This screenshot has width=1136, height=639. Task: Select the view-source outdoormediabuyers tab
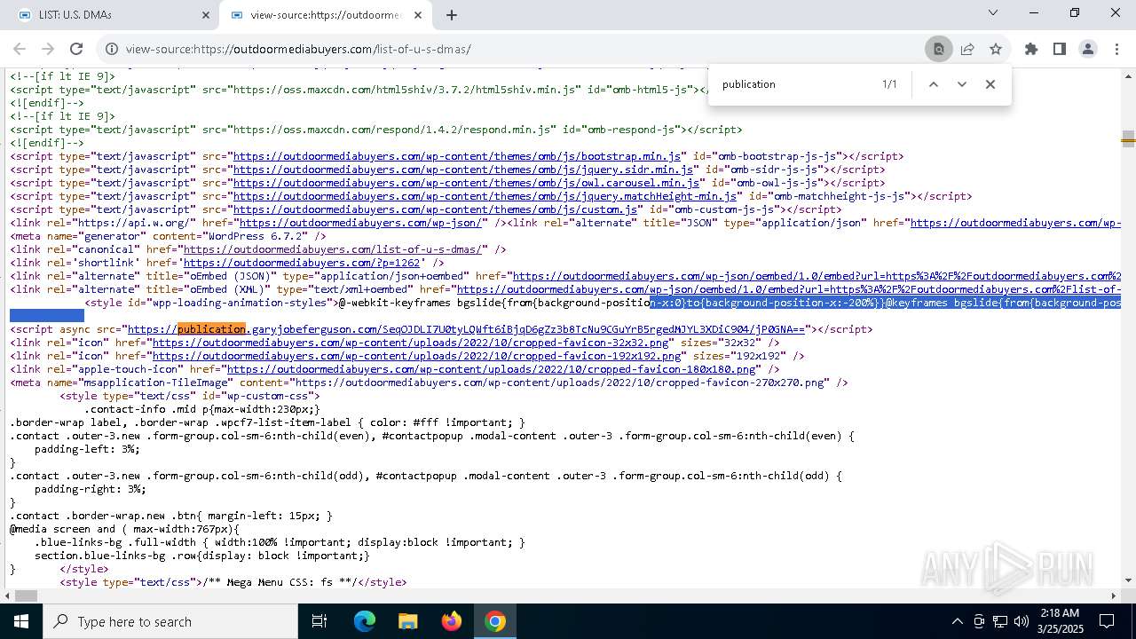click(x=326, y=15)
